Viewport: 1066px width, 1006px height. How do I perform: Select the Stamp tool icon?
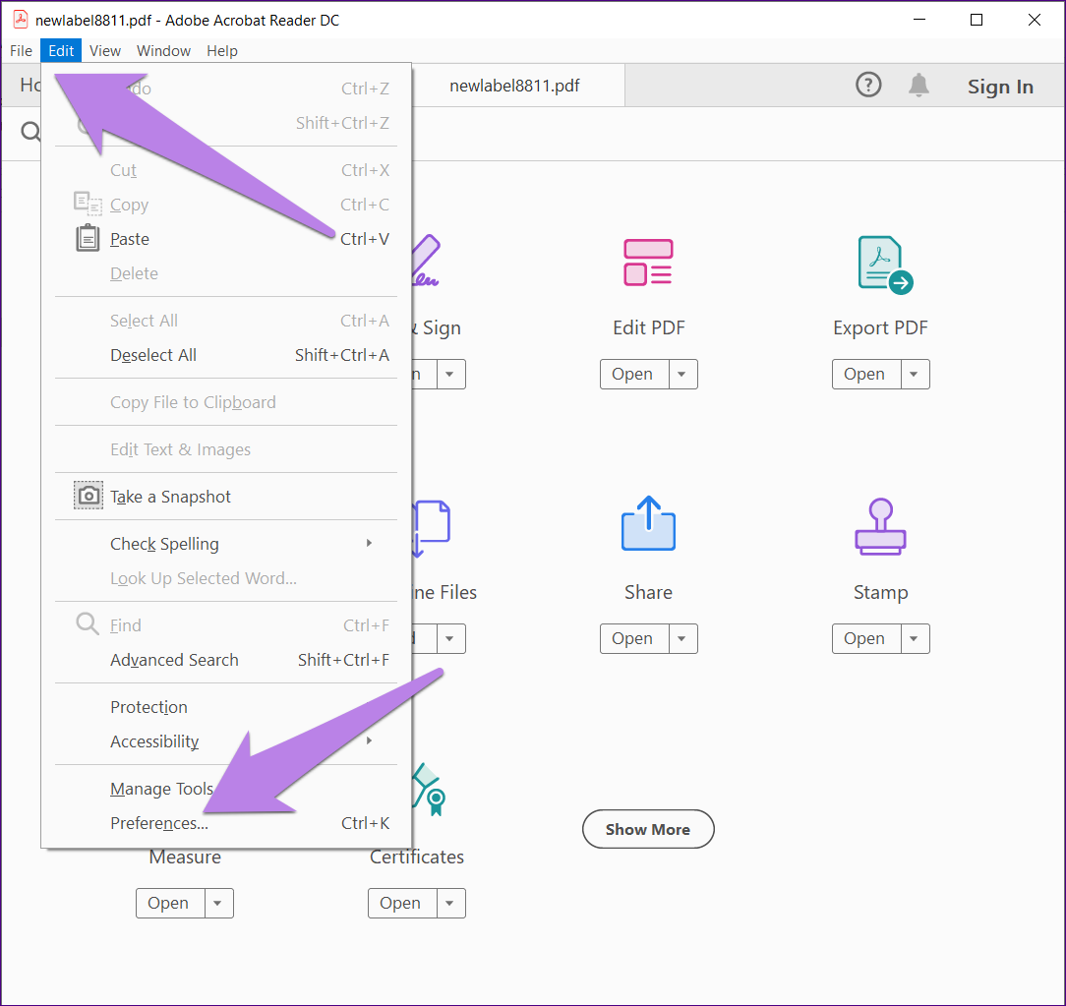pos(880,527)
